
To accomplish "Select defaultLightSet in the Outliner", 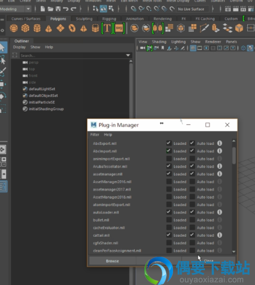I will (x=42, y=89).
